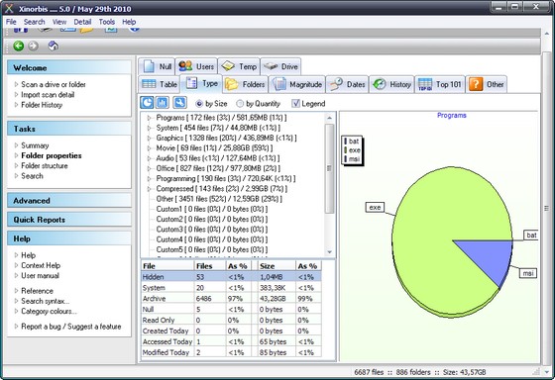Select the Other [3451 files] tree row
Screen dimensions: 555x380
point(219,199)
